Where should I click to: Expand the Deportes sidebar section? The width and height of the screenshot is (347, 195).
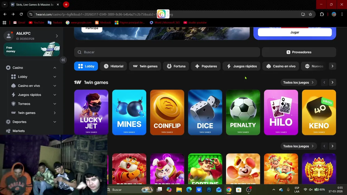point(55,122)
